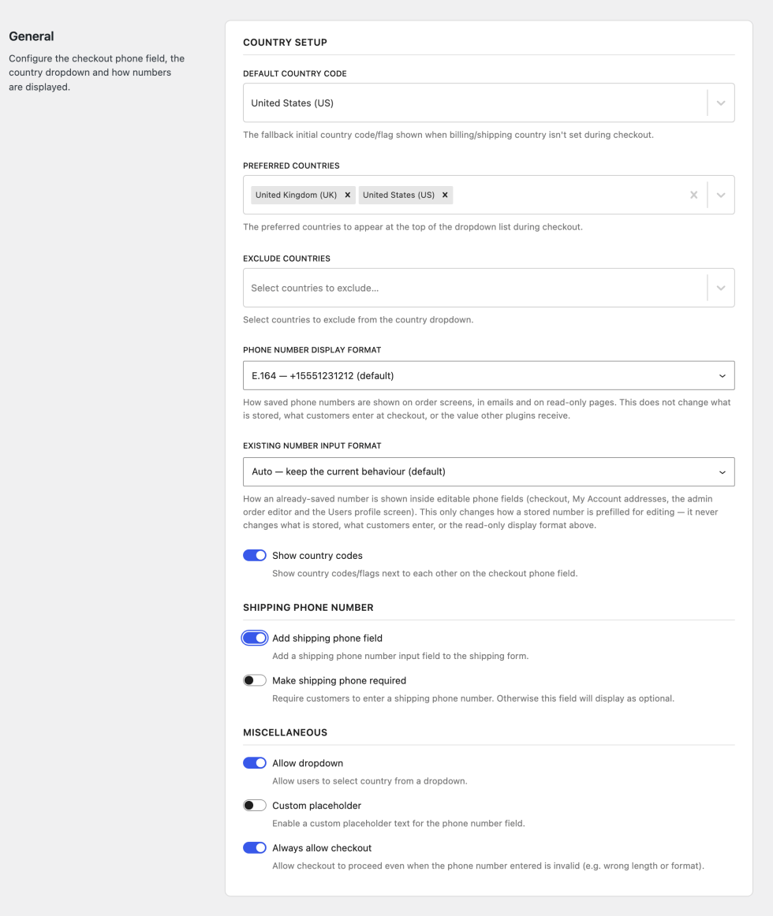Click the Custom placeholder label
The image size is (773, 916).
click(317, 806)
